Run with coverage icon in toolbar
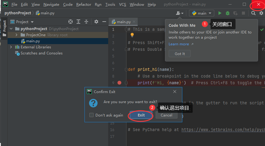Viewport: 265px width, 146px height. pos(236,13)
